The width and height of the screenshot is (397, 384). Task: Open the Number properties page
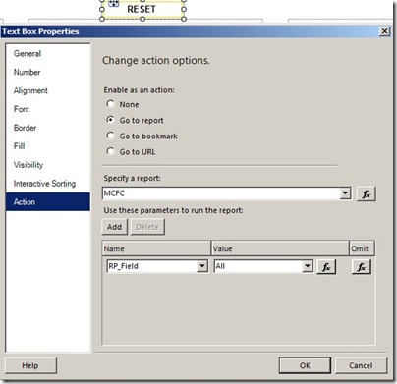[27, 72]
